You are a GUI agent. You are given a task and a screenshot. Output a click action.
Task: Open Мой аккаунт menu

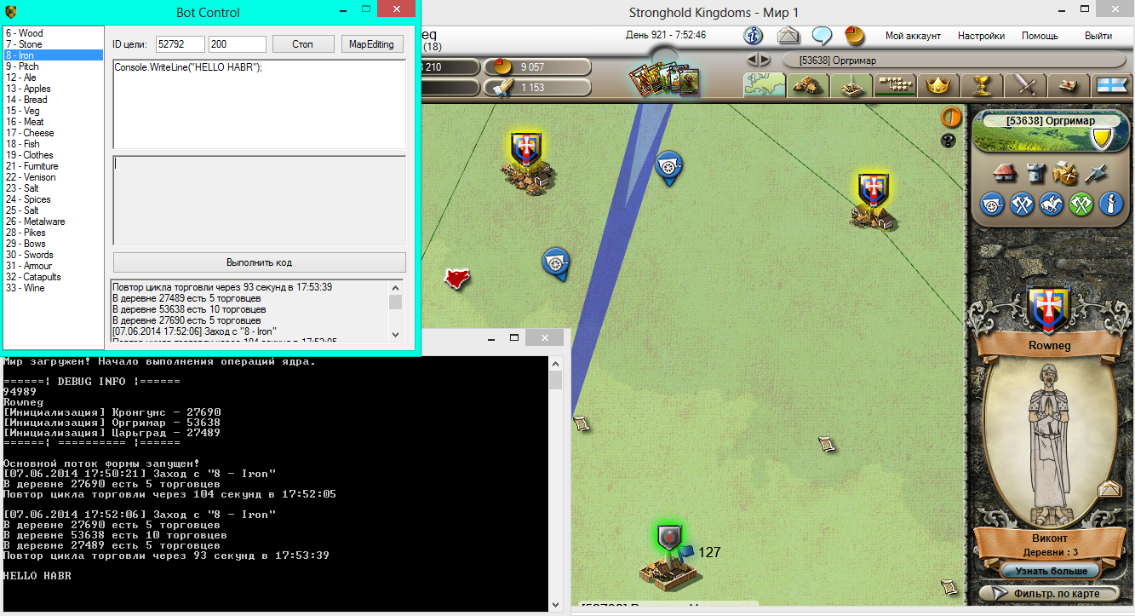pyautogui.click(x=913, y=36)
